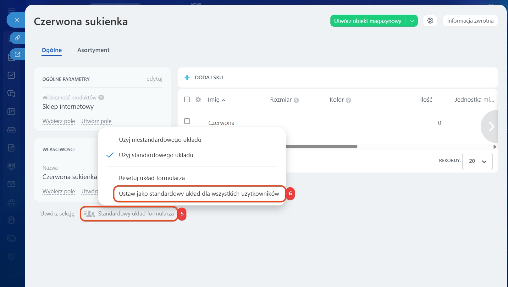508x287 pixels.
Task: Click the next arrow on the table's right edge
Action: point(491,126)
